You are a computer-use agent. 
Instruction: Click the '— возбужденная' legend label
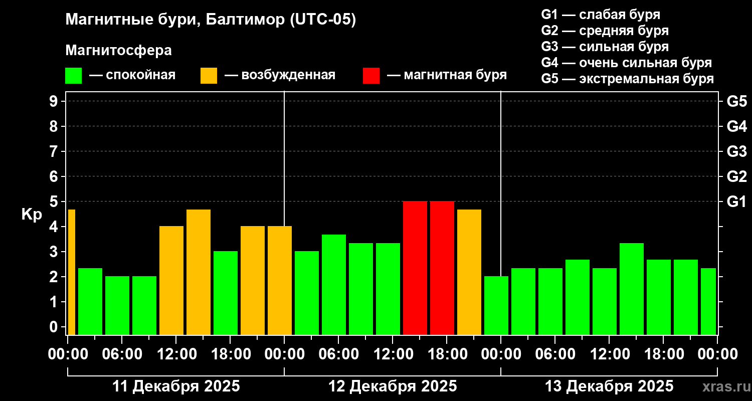click(x=280, y=75)
